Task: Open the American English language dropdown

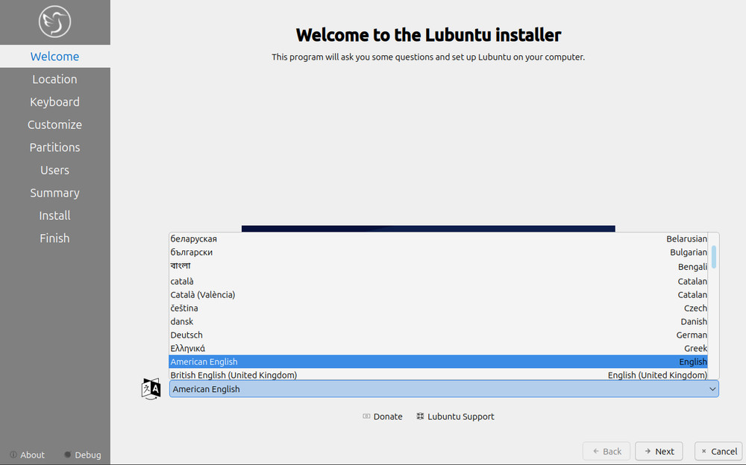Action: point(444,388)
